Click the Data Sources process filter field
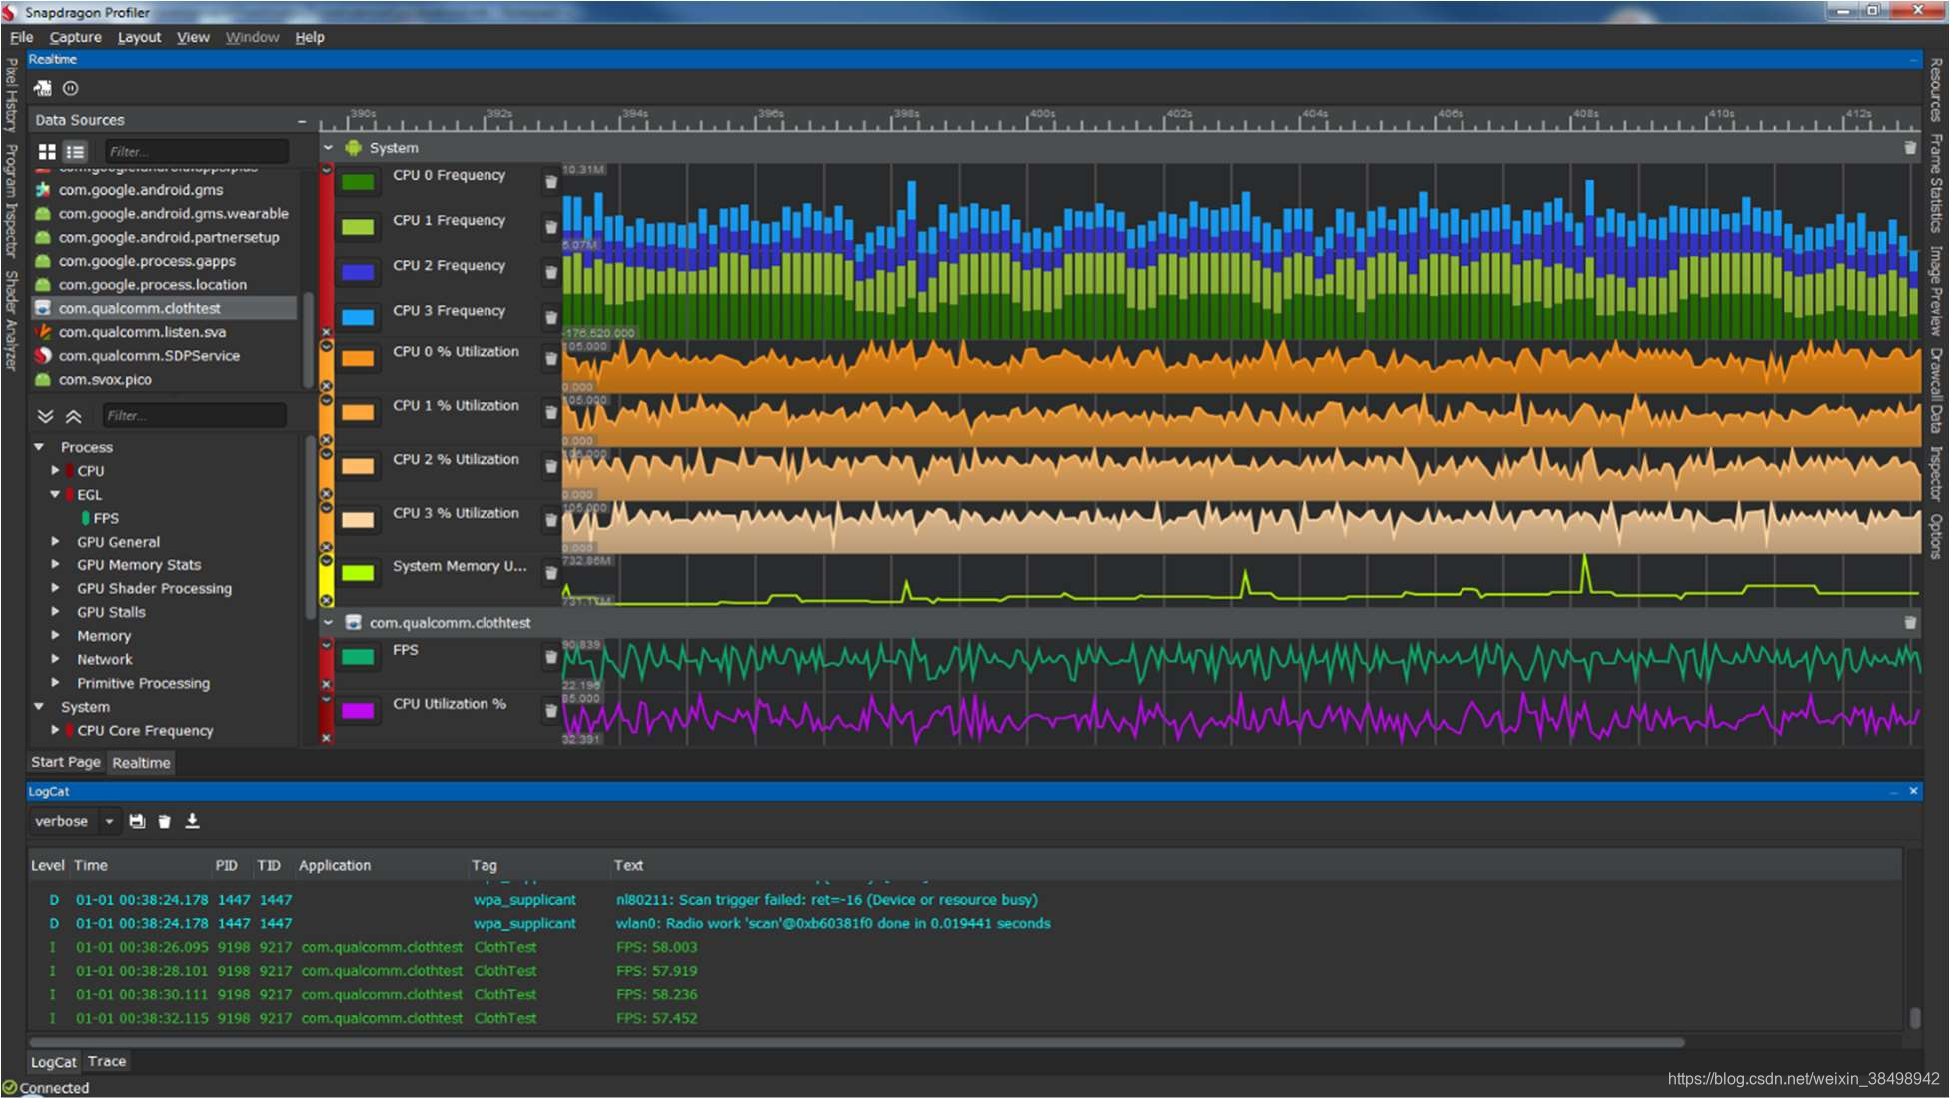 (x=196, y=152)
